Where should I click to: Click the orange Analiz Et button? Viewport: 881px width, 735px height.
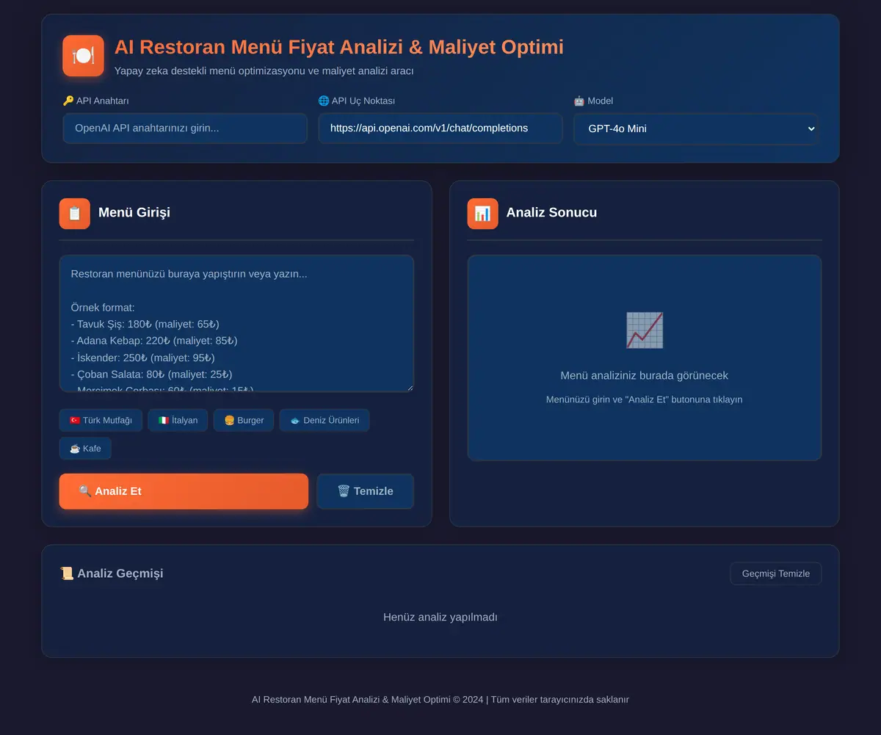point(184,491)
